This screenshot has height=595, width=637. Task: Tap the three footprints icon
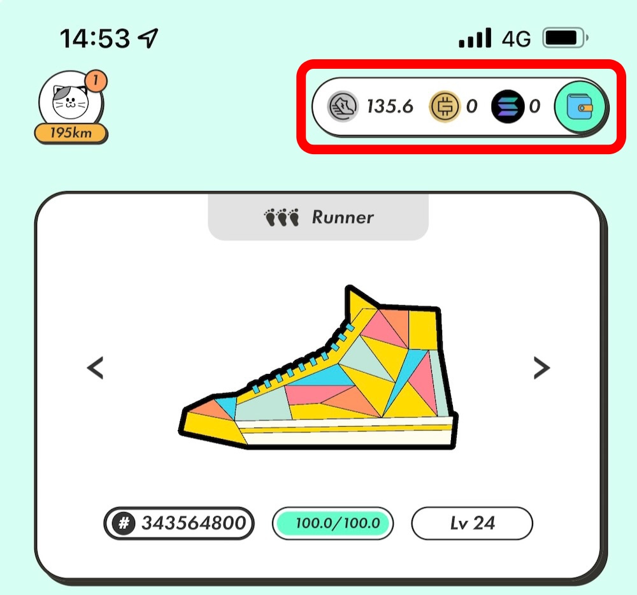(282, 217)
